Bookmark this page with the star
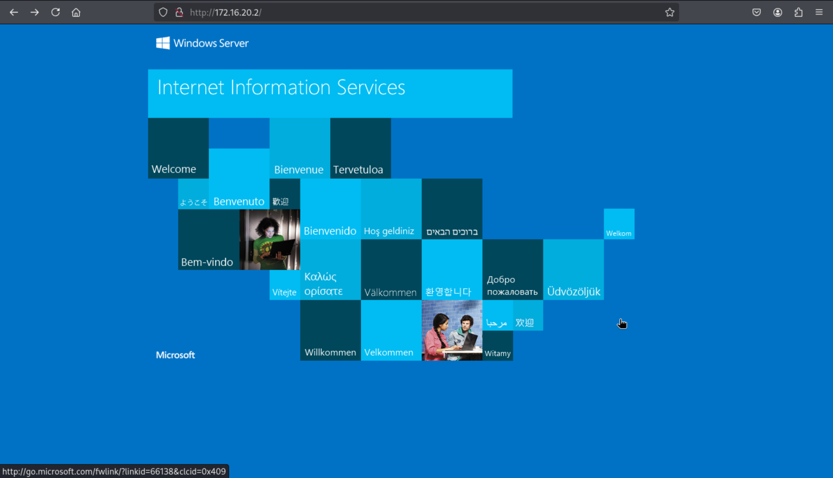833x478 pixels. (x=669, y=12)
